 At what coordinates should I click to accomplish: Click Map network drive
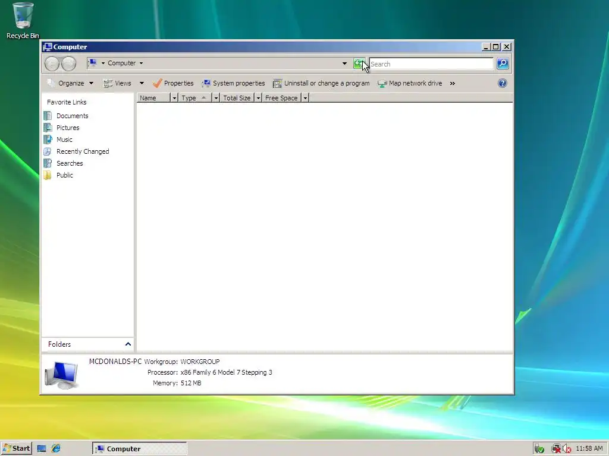[410, 83]
